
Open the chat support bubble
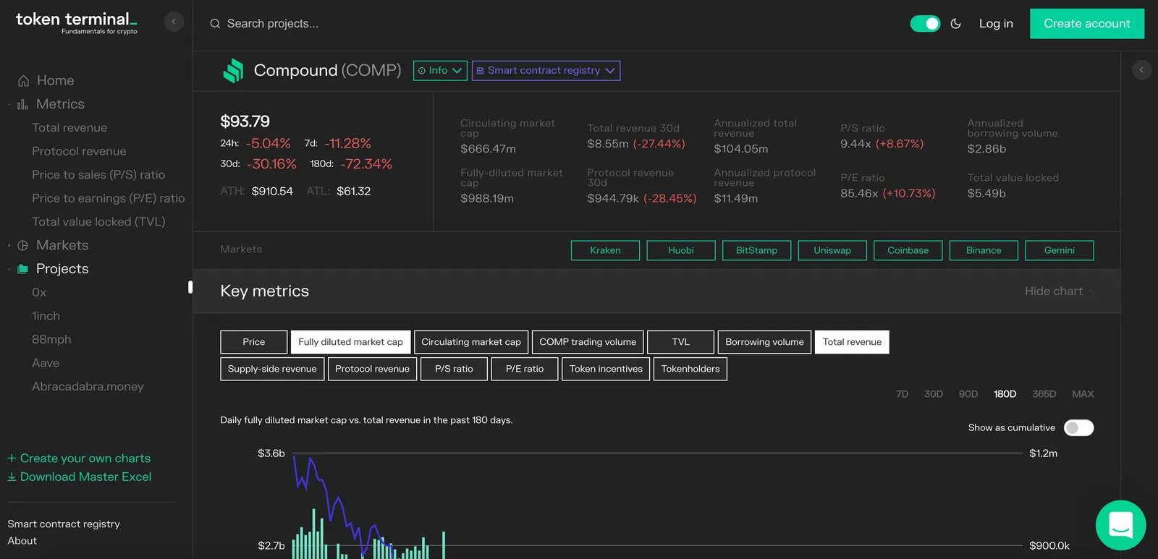[x=1120, y=525]
